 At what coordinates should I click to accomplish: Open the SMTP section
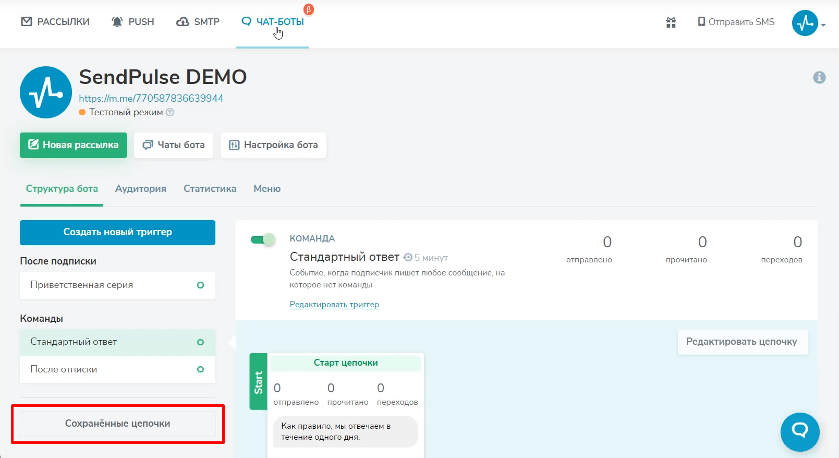tap(198, 22)
